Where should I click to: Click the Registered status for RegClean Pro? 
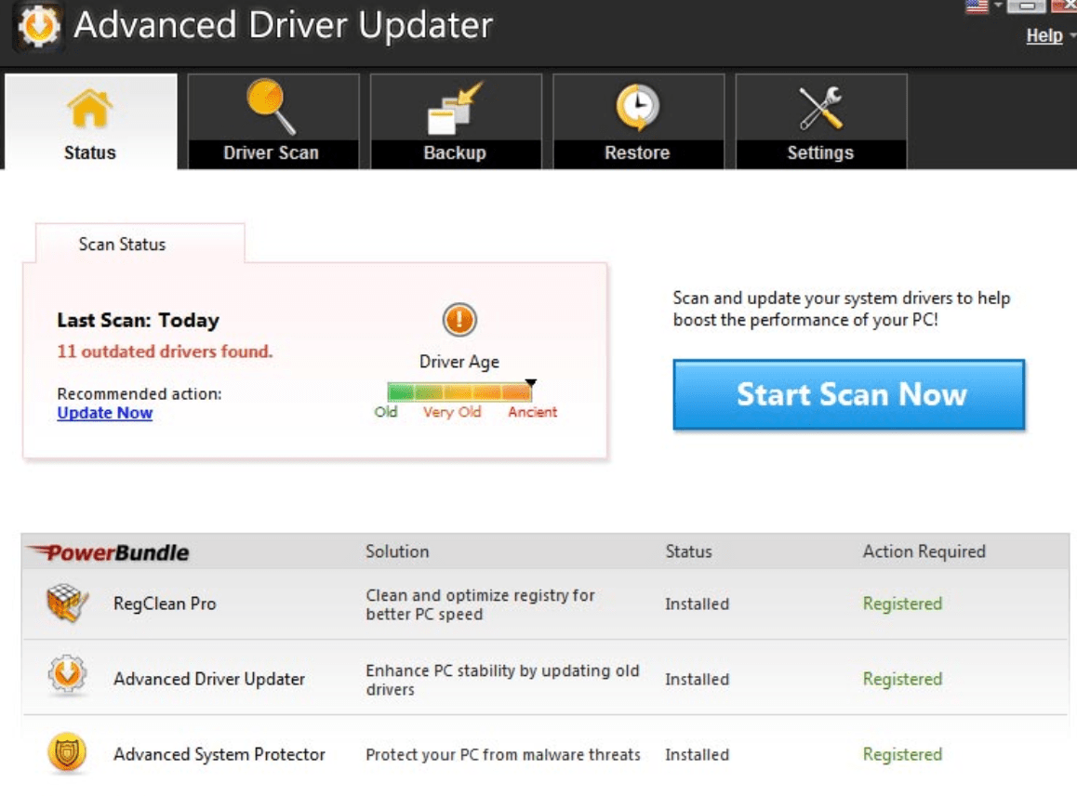point(901,604)
